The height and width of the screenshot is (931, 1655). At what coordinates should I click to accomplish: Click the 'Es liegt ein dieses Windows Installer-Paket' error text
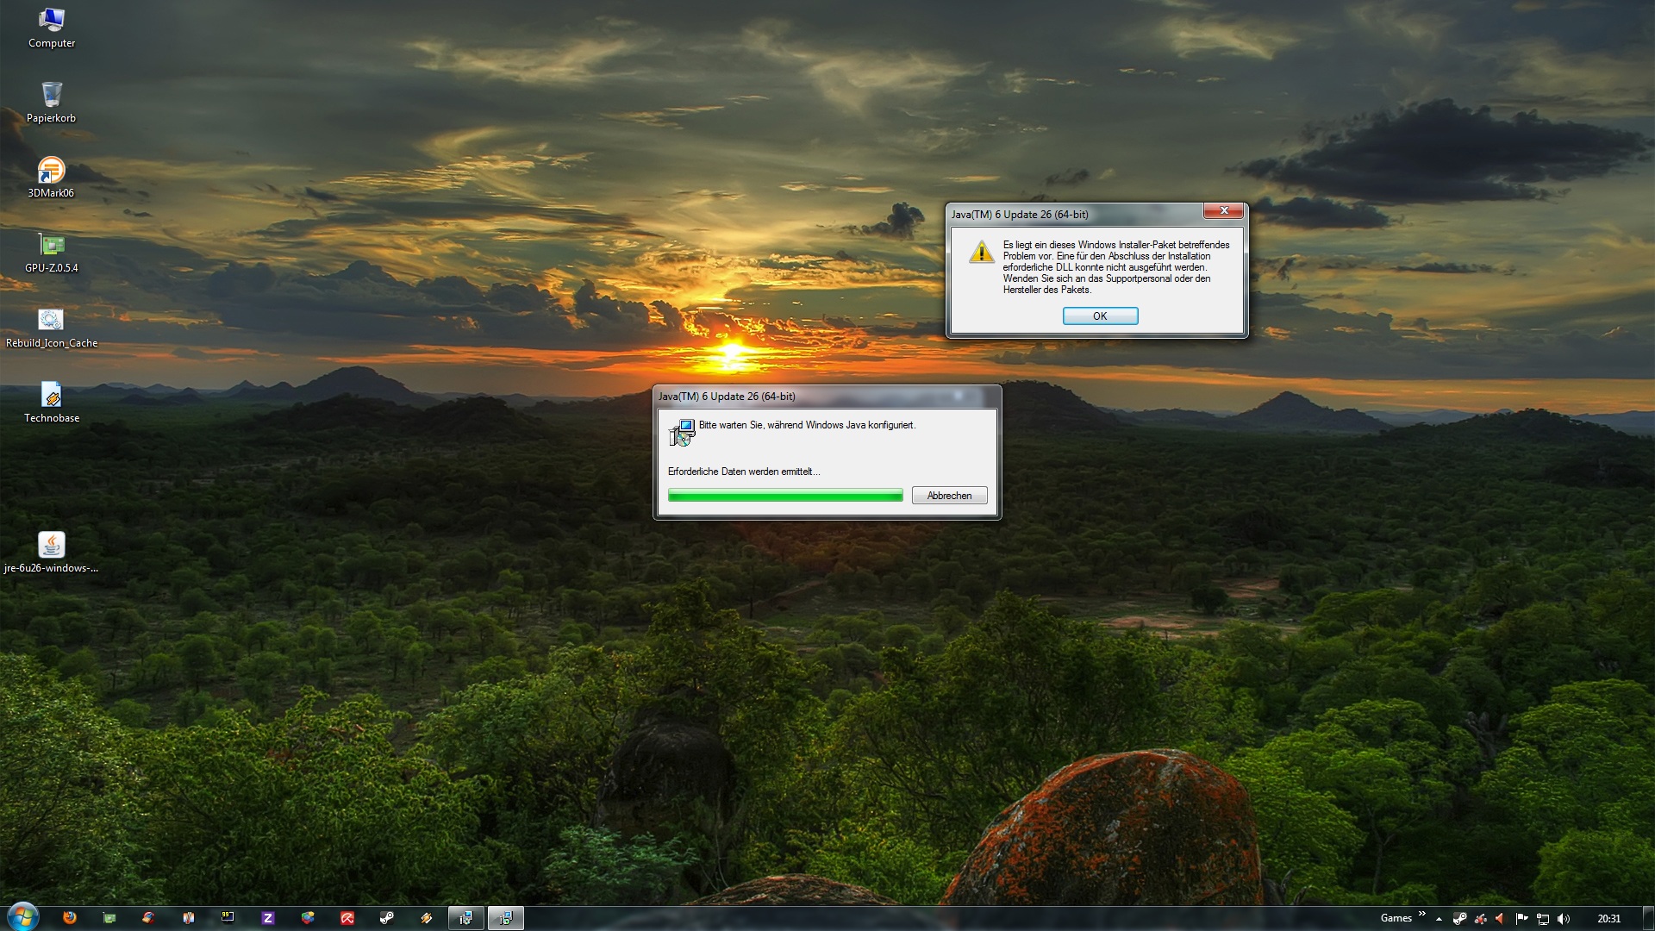pos(1116,267)
